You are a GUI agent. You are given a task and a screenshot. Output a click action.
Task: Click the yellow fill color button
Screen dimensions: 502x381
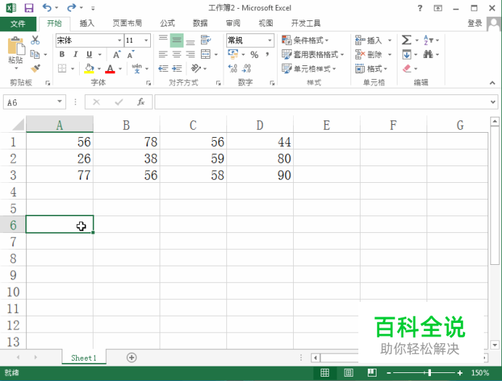(89, 68)
